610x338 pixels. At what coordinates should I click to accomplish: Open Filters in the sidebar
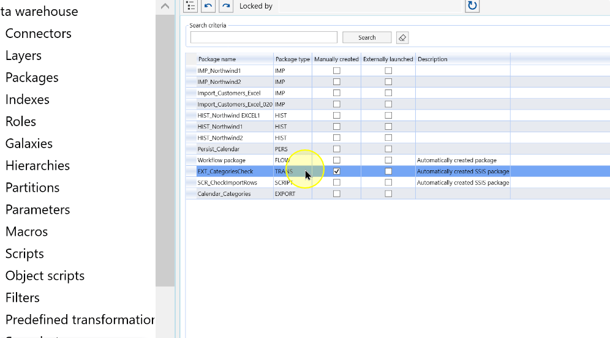(x=23, y=298)
